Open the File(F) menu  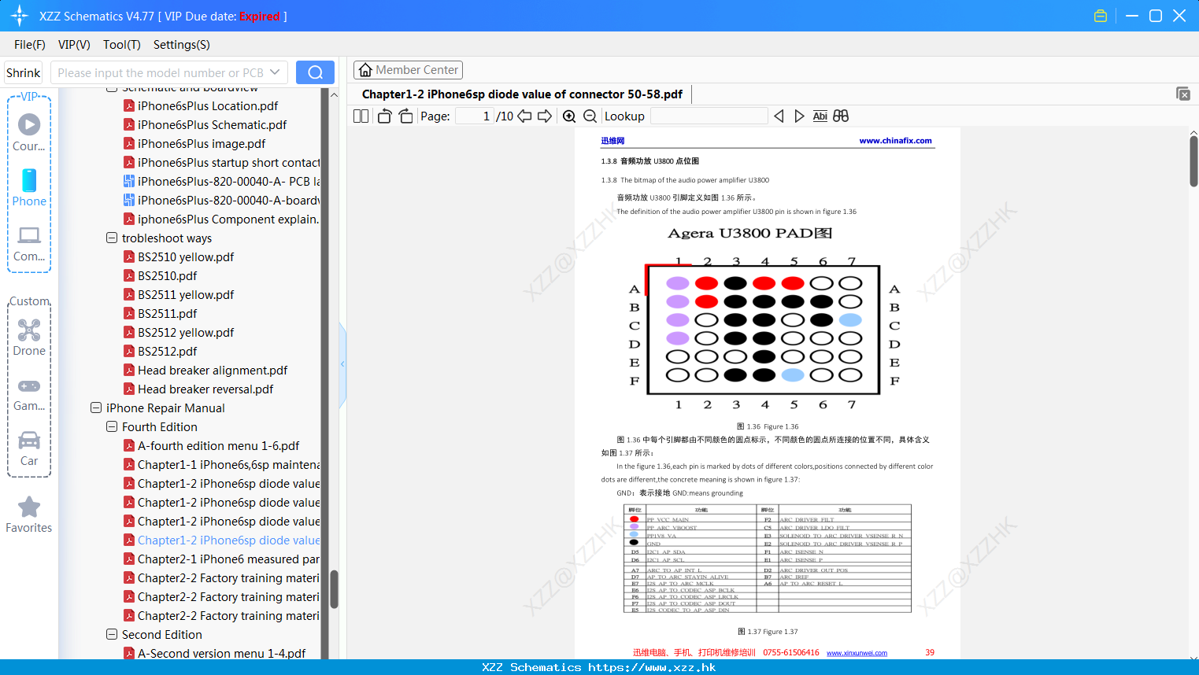pyautogui.click(x=30, y=45)
